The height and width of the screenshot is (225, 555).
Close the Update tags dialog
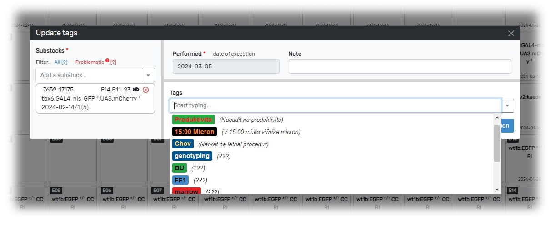pyautogui.click(x=511, y=33)
